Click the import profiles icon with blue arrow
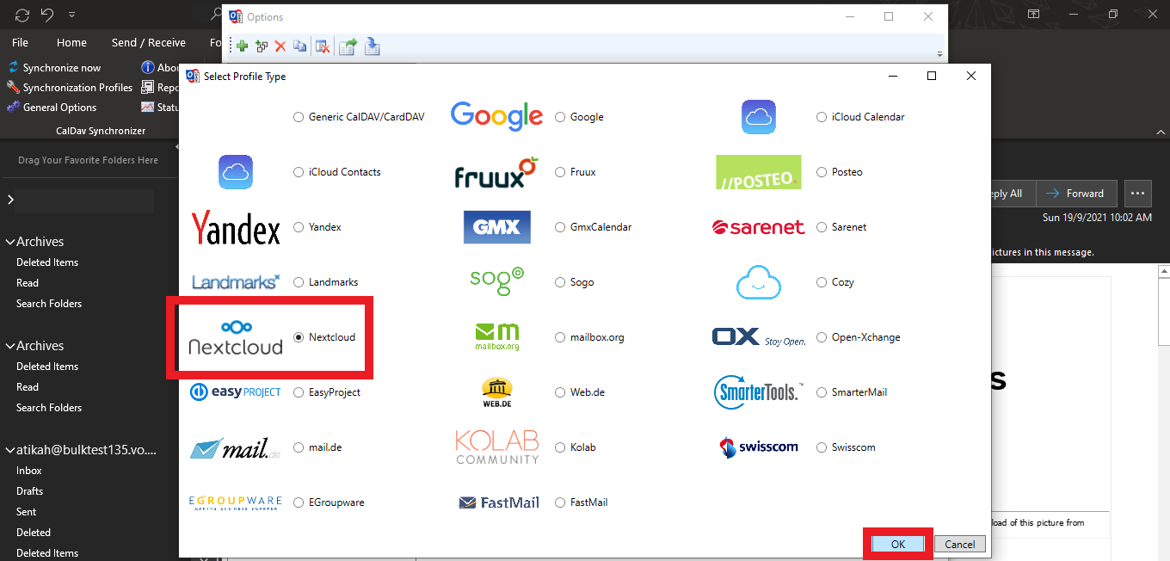 (x=372, y=46)
